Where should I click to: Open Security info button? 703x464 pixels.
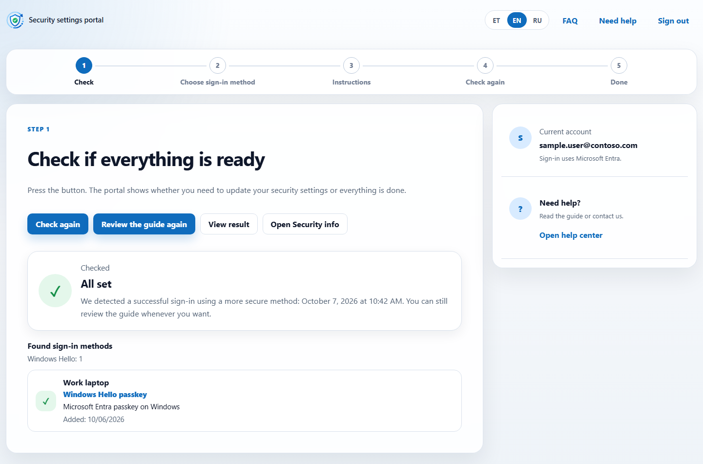[x=305, y=224]
